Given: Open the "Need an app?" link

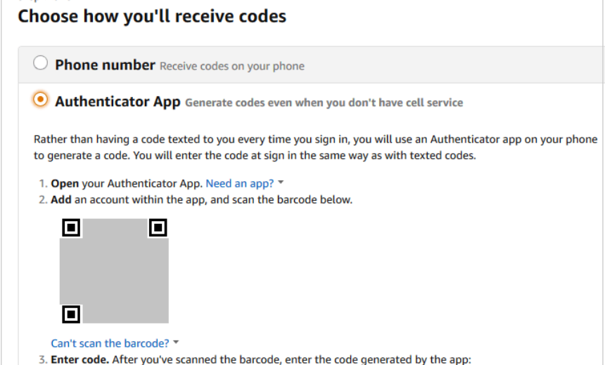Looking at the screenshot, I should point(239,183).
